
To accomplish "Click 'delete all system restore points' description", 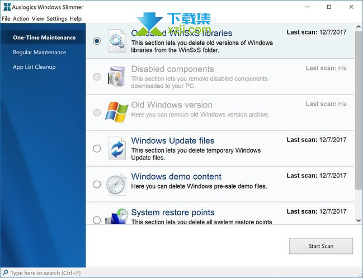I will coord(202,222).
